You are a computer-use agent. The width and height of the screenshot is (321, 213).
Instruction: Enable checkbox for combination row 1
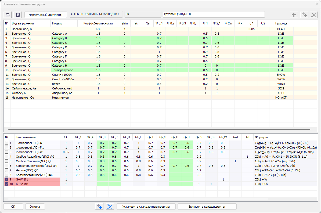click(7, 143)
